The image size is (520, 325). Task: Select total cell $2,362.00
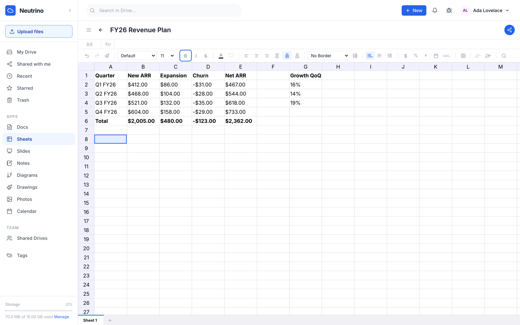pyautogui.click(x=240, y=121)
